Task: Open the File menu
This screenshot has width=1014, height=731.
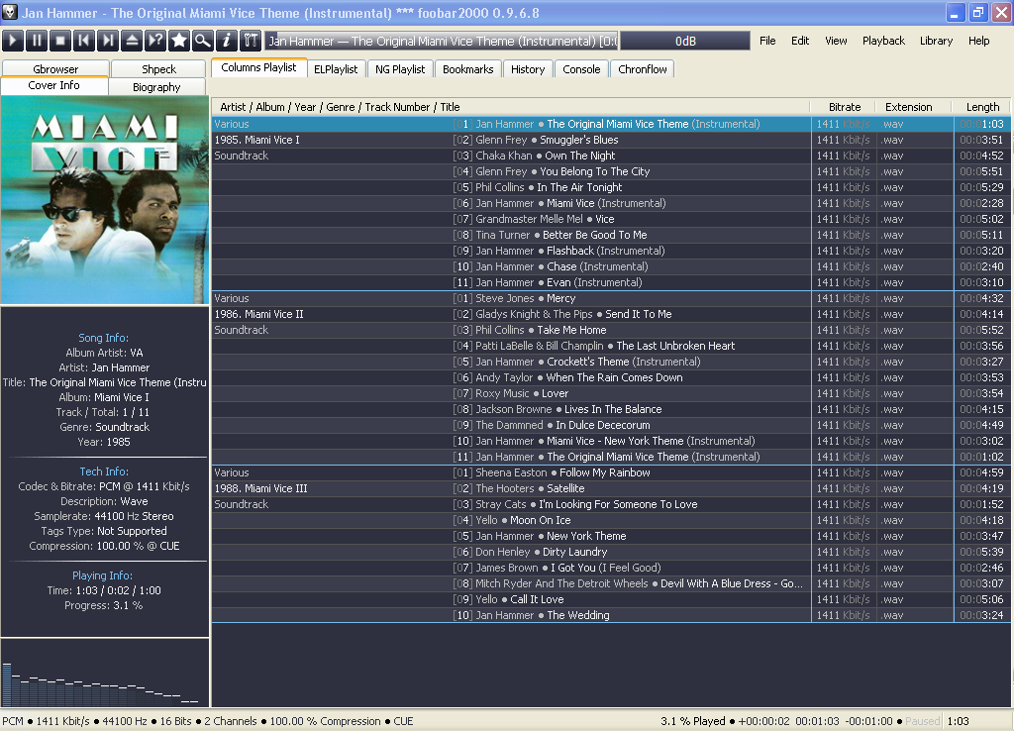Action: pos(767,41)
